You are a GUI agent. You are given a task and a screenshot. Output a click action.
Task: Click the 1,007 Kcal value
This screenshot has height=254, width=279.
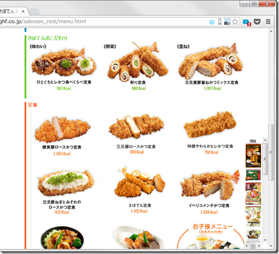click(213, 88)
